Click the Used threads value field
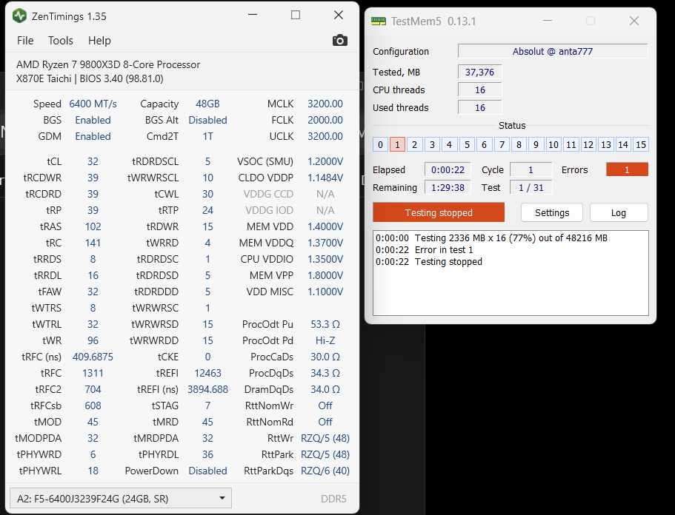The width and height of the screenshot is (675, 515). [x=479, y=107]
